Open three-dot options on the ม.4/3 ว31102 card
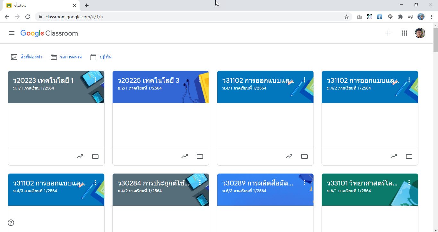 pyautogui.click(x=95, y=183)
